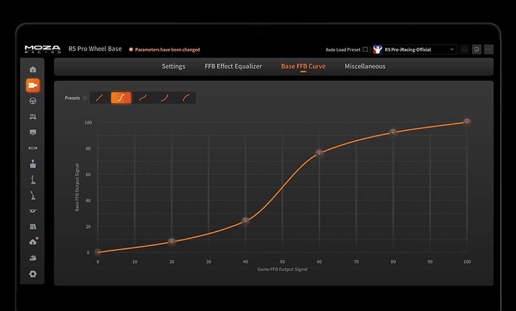
Task: Click the MOZA Racing logo
Action: [x=43, y=49]
